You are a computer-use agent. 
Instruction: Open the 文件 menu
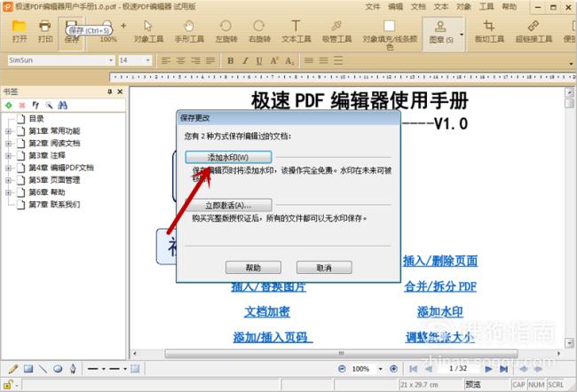[x=373, y=6]
